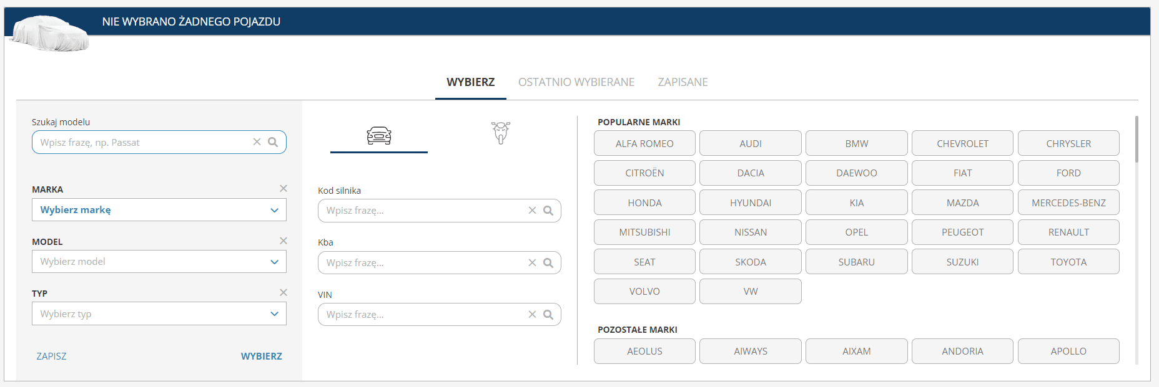Clear the Kod silnika field
1159x387 pixels.
[532, 211]
